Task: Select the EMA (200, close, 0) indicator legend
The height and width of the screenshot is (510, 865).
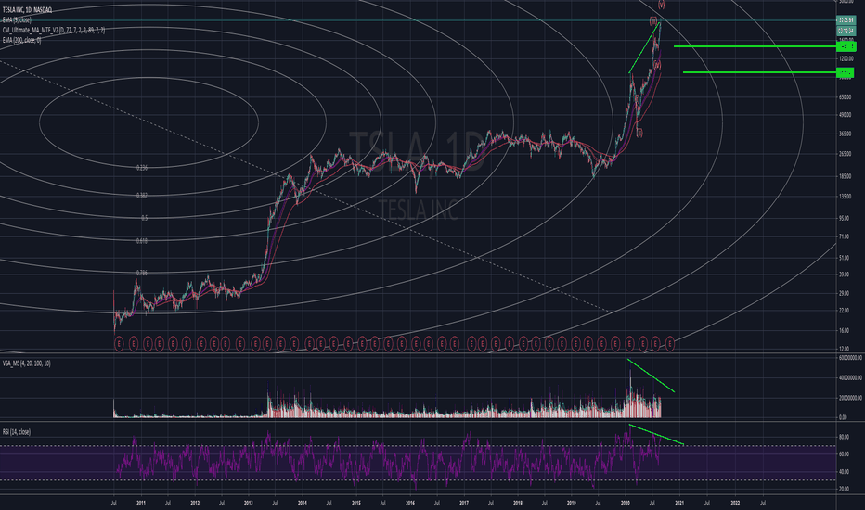Action: point(21,40)
